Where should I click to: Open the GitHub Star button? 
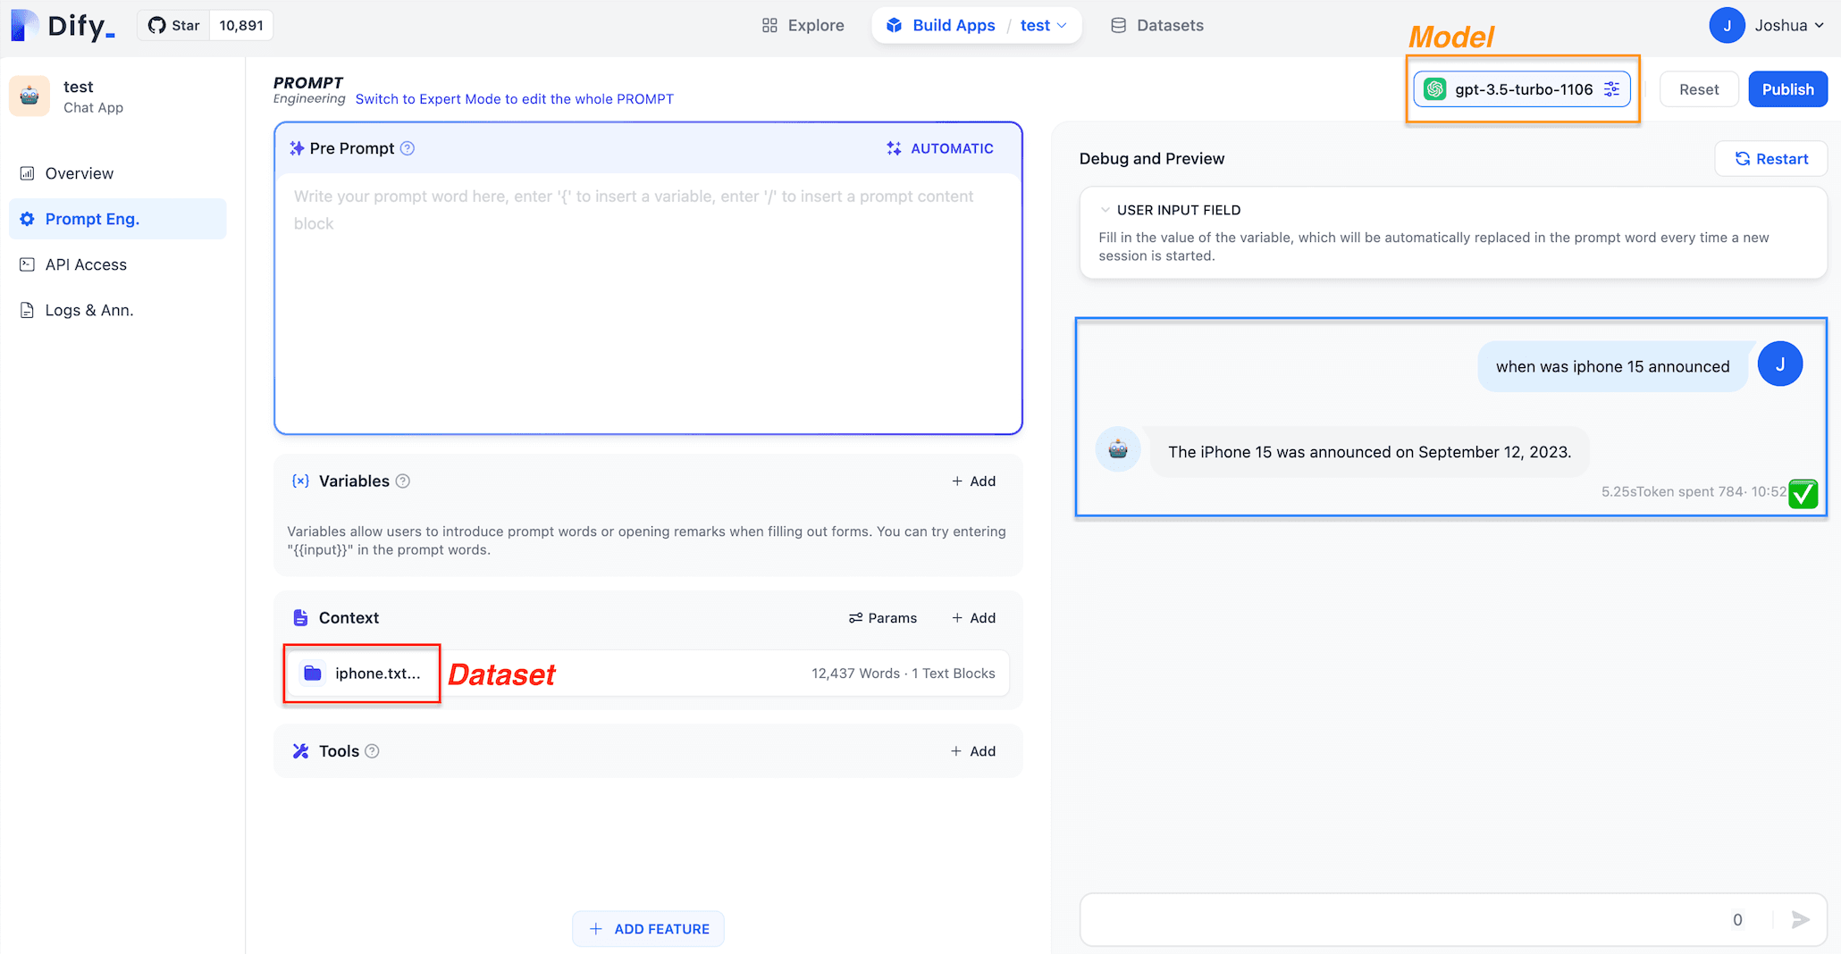tap(174, 25)
